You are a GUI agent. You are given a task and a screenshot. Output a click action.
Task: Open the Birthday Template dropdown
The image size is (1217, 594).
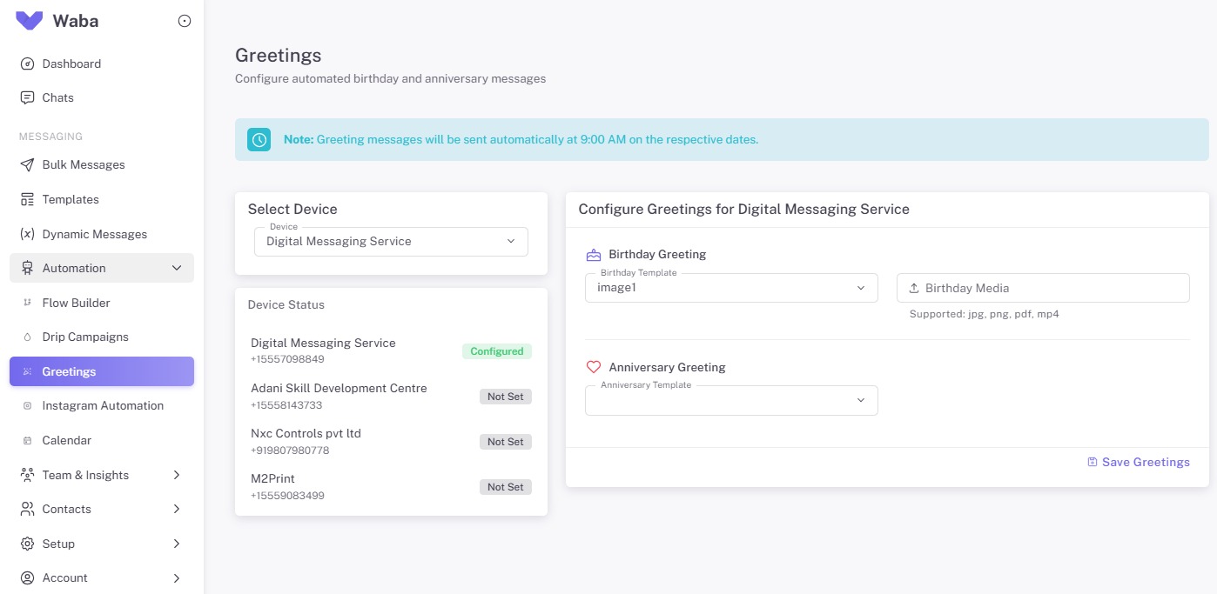(731, 288)
